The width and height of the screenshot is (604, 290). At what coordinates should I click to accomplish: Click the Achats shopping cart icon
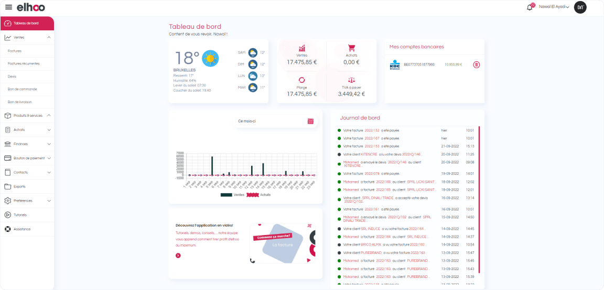coord(351,48)
